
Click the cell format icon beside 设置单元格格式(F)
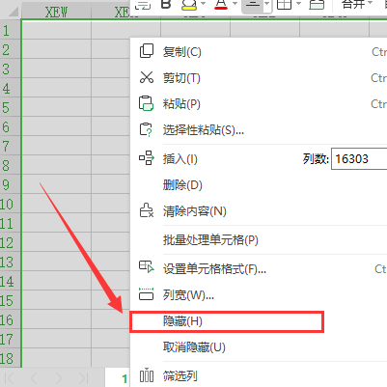click(x=147, y=266)
